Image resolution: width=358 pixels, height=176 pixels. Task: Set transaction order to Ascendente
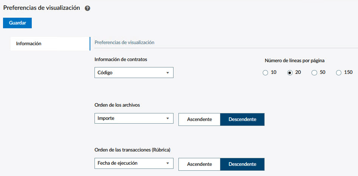pos(199,164)
